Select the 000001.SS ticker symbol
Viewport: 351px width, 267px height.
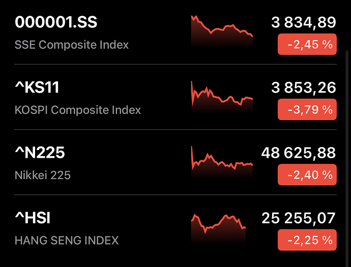[56, 22]
